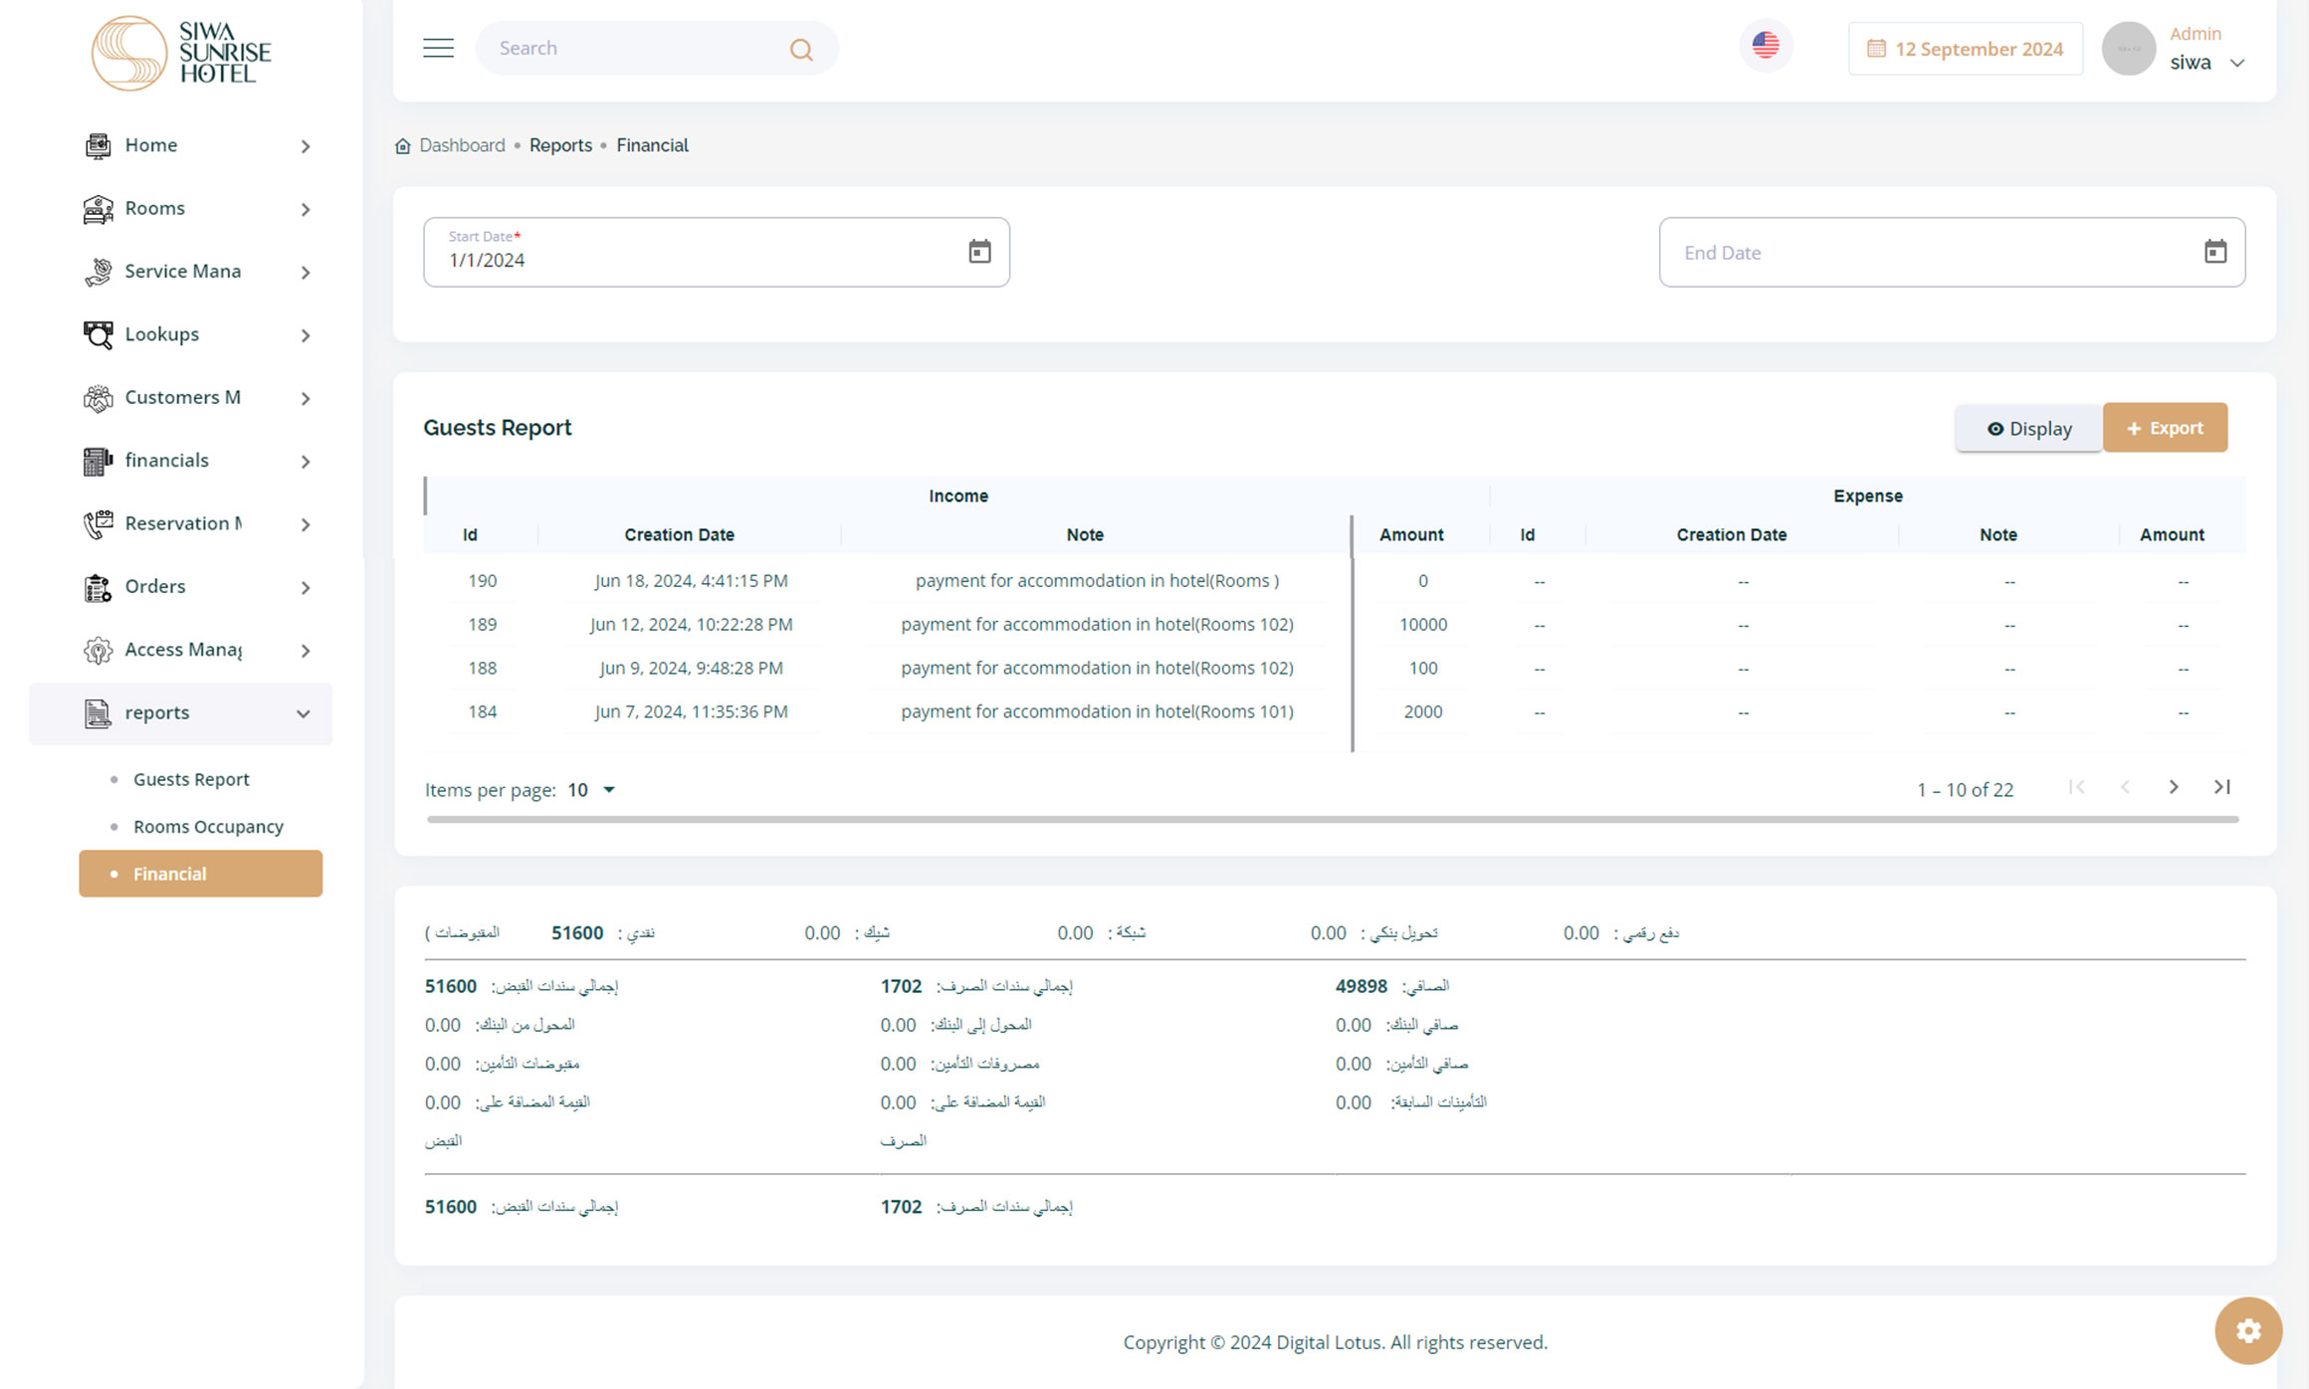Click the search magnifier icon
Image resolution: width=2309 pixels, height=1389 pixels.
click(801, 49)
